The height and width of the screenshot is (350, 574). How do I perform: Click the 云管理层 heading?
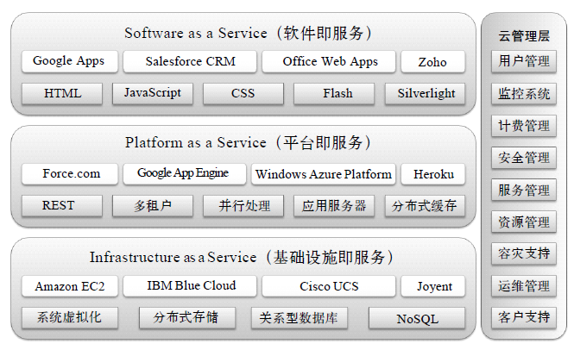point(524,36)
